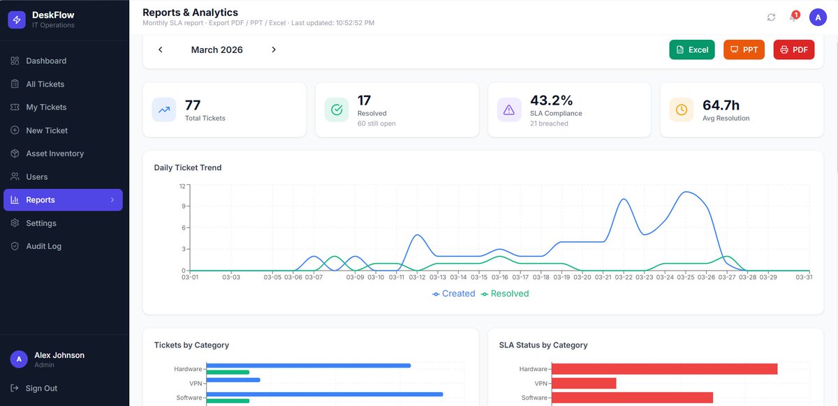
Task: Click the Dashboard grid icon in sidebar
Action: [15, 61]
